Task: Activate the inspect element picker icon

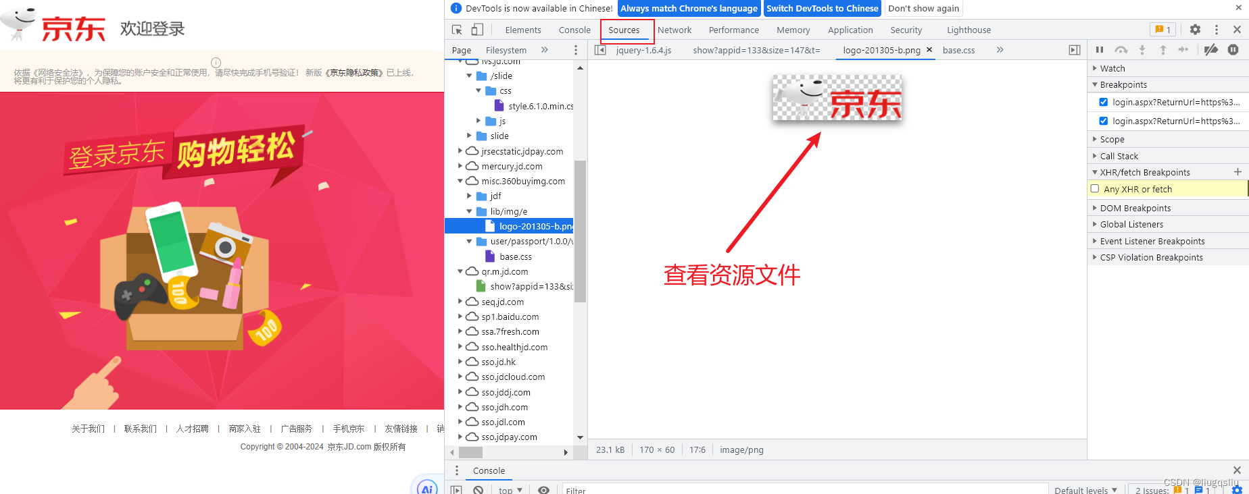Action: [x=457, y=30]
